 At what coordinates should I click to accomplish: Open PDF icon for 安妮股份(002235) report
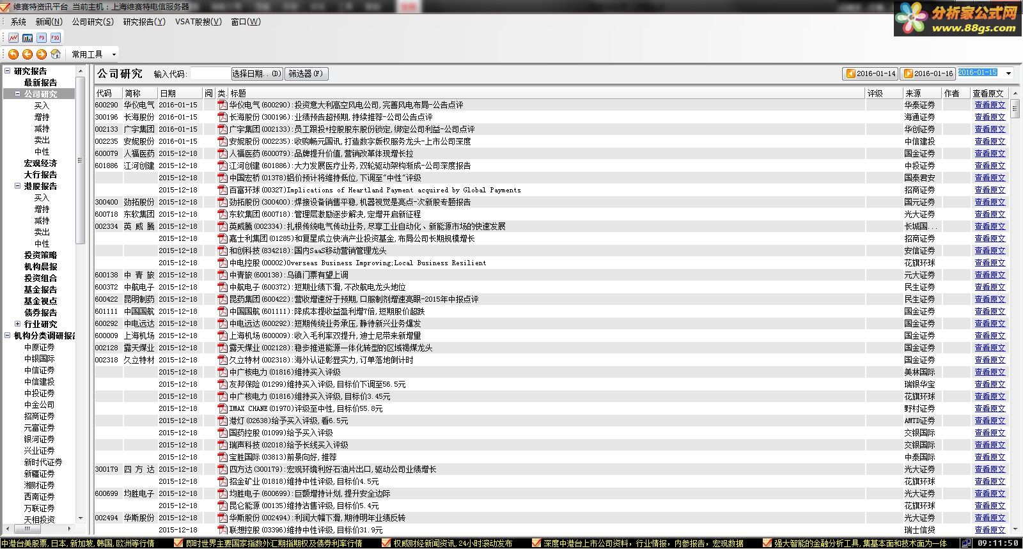223,141
